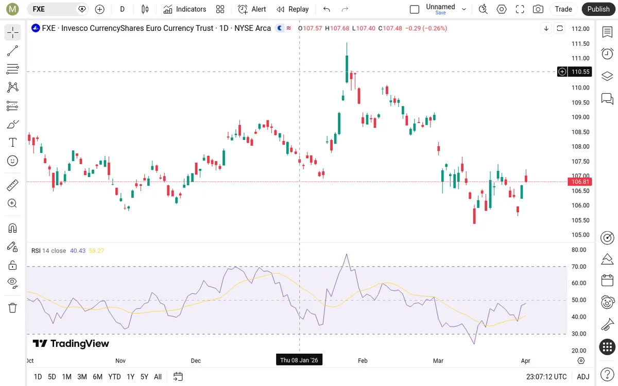This screenshot has height=386, width=618.
Task: Open the indicator templates grid
Action: (220, 9)
